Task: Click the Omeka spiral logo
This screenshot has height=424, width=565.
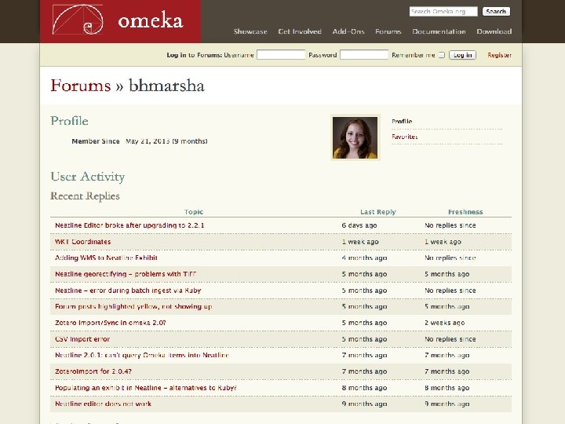Action: 78,20
